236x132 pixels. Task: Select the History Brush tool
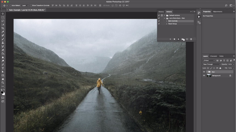pyautogui.click(x=3, y=46)
